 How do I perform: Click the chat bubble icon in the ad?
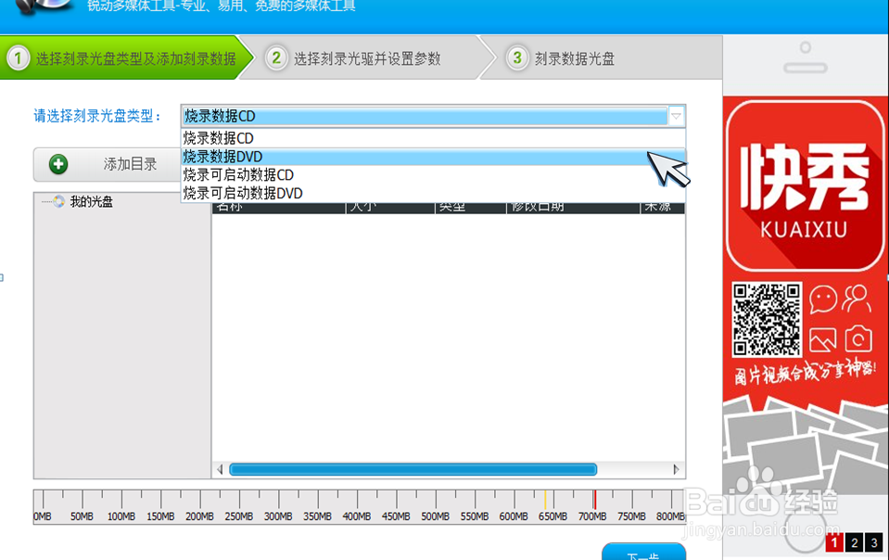[822, 299]
